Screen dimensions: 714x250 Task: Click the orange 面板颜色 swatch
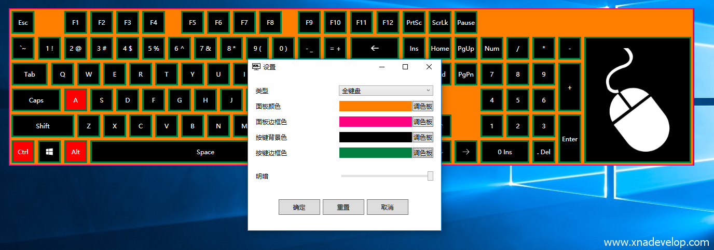(x=375, y=106)
